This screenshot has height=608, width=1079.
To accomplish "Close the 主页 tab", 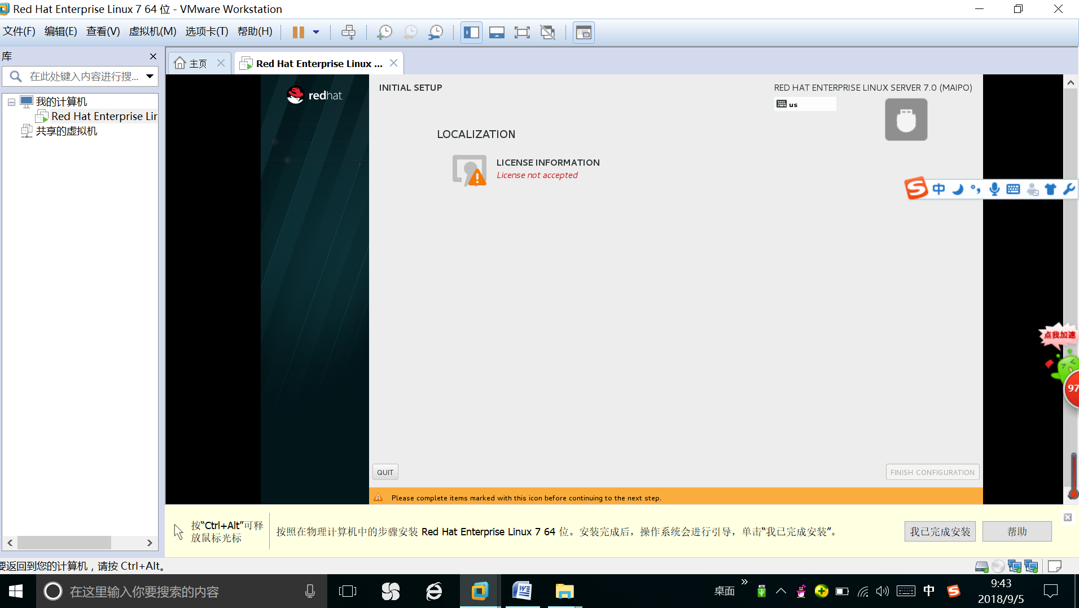I will (221, 63).
